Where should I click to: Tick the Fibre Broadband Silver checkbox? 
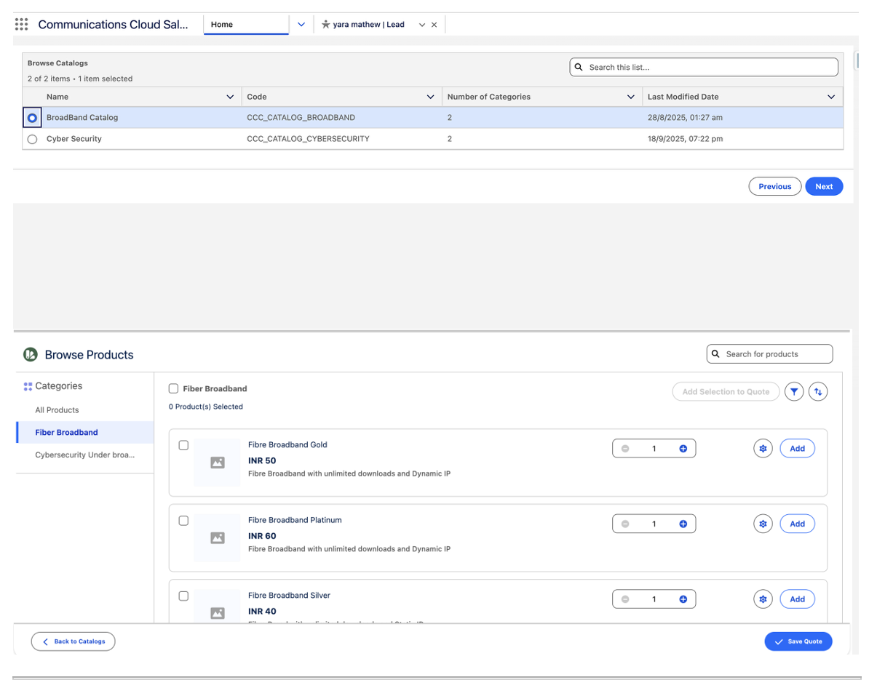(x=183, y=596)
